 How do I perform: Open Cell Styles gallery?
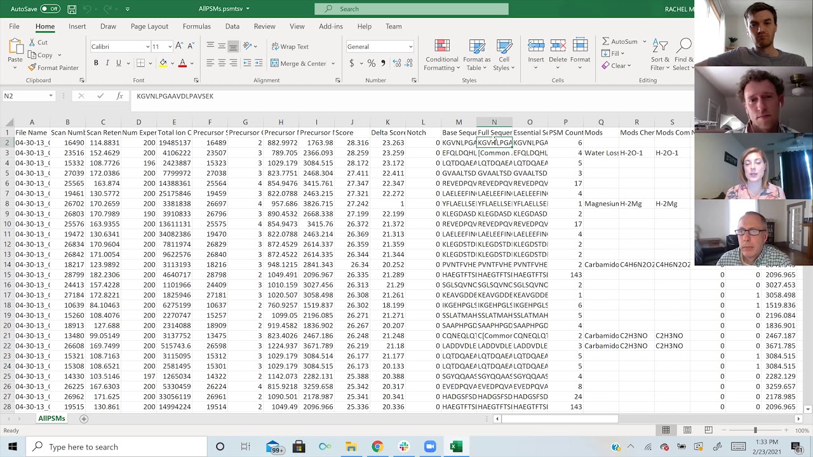(x=504, y=55)
